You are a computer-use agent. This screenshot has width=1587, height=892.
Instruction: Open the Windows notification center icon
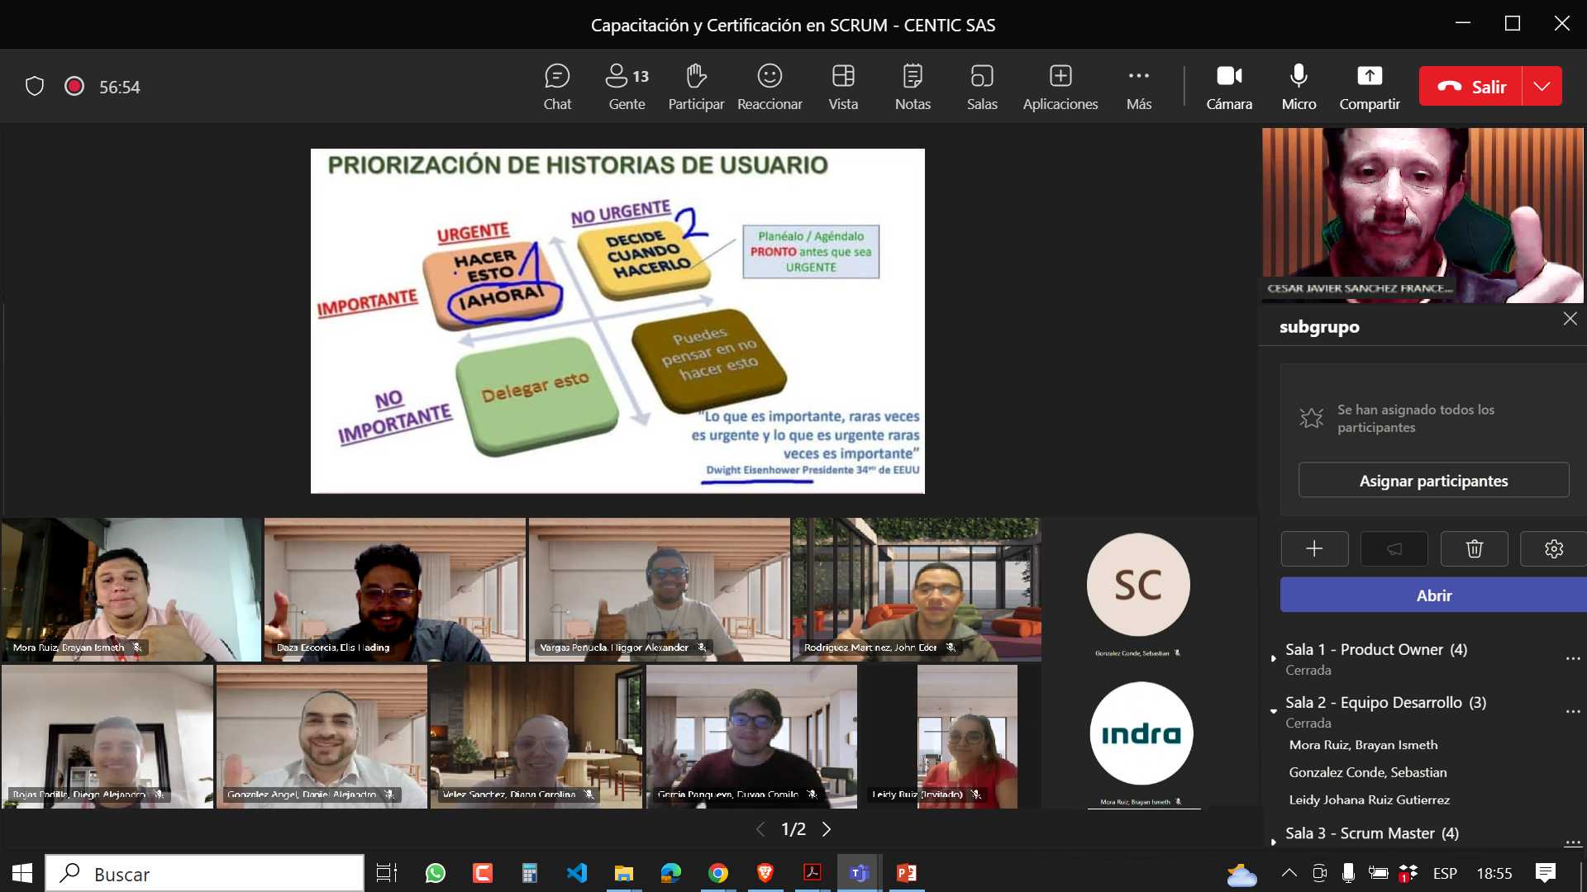(1545, 873)
